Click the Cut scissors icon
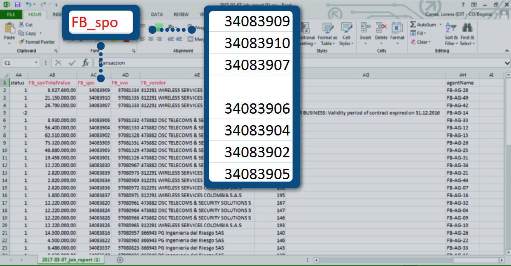This screenshot has width=511, height=266. pyautogui.click(x=22, y=25)
